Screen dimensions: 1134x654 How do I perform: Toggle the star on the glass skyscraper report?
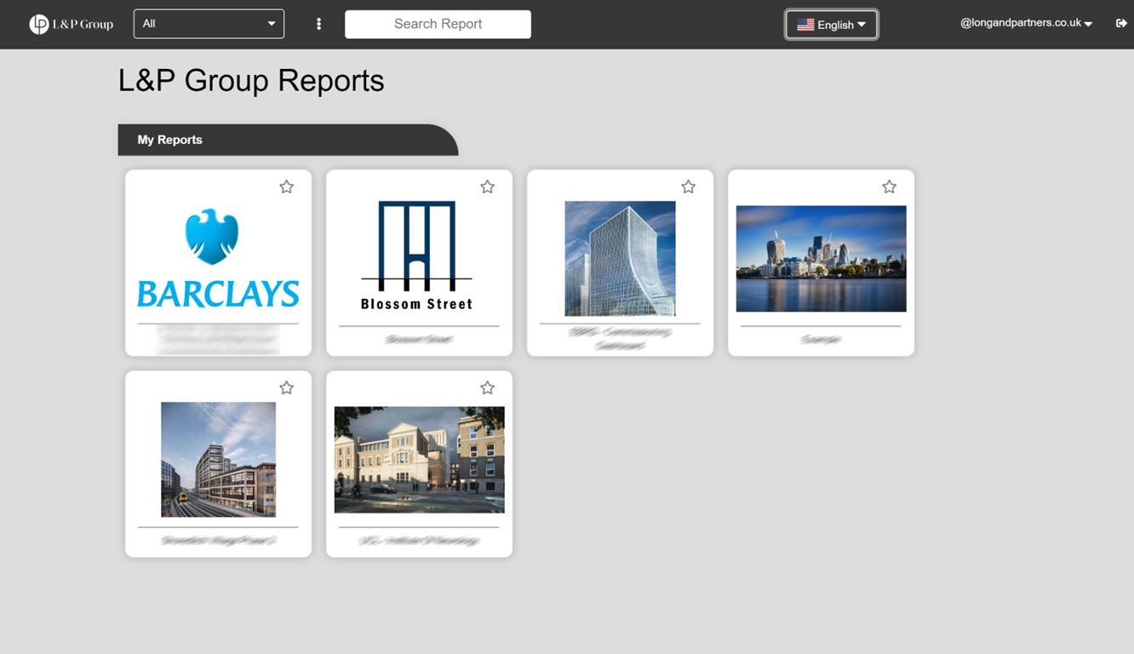coord(688,186)
